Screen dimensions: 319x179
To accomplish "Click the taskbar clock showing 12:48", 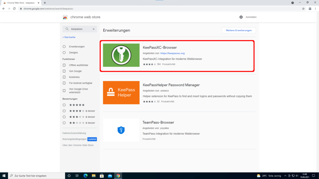I will click(305, 176).
